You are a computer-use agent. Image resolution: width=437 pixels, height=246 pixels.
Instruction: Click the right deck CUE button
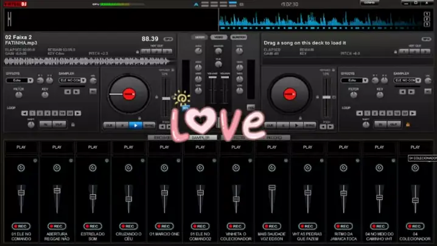[x=270, y=125]
